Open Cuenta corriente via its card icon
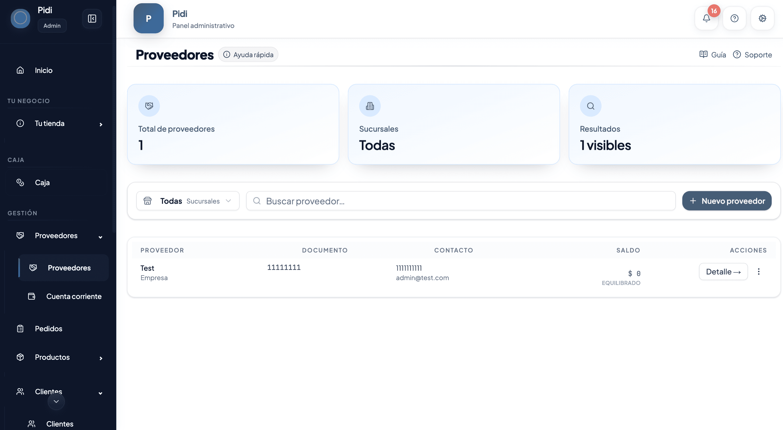The height and width of the screenshot is (430, 783). 32,296
